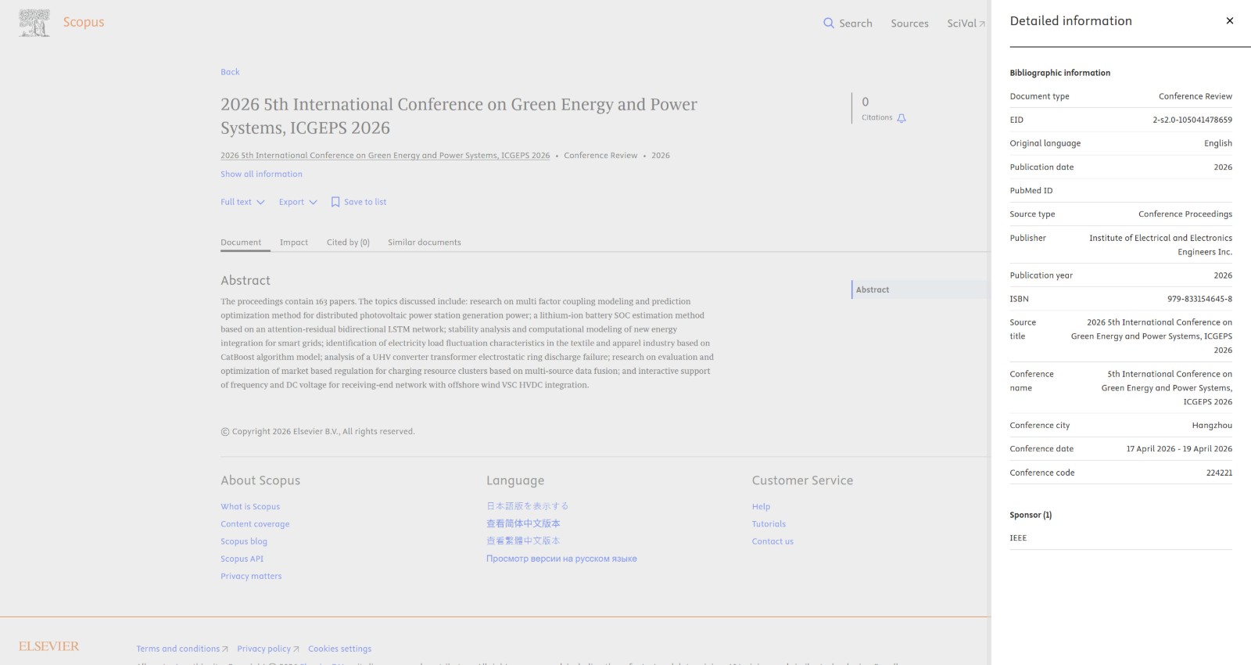This screenshot has width=1251, height=665.
Task: Open Scopus API link
Action: click(242, 559)
